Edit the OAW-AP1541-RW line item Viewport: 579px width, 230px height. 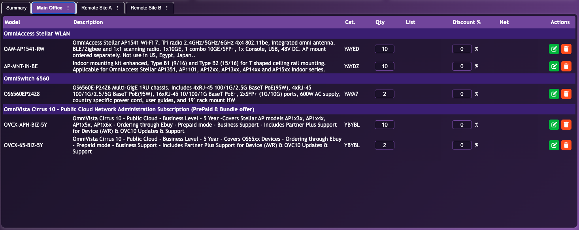[554, 49]
